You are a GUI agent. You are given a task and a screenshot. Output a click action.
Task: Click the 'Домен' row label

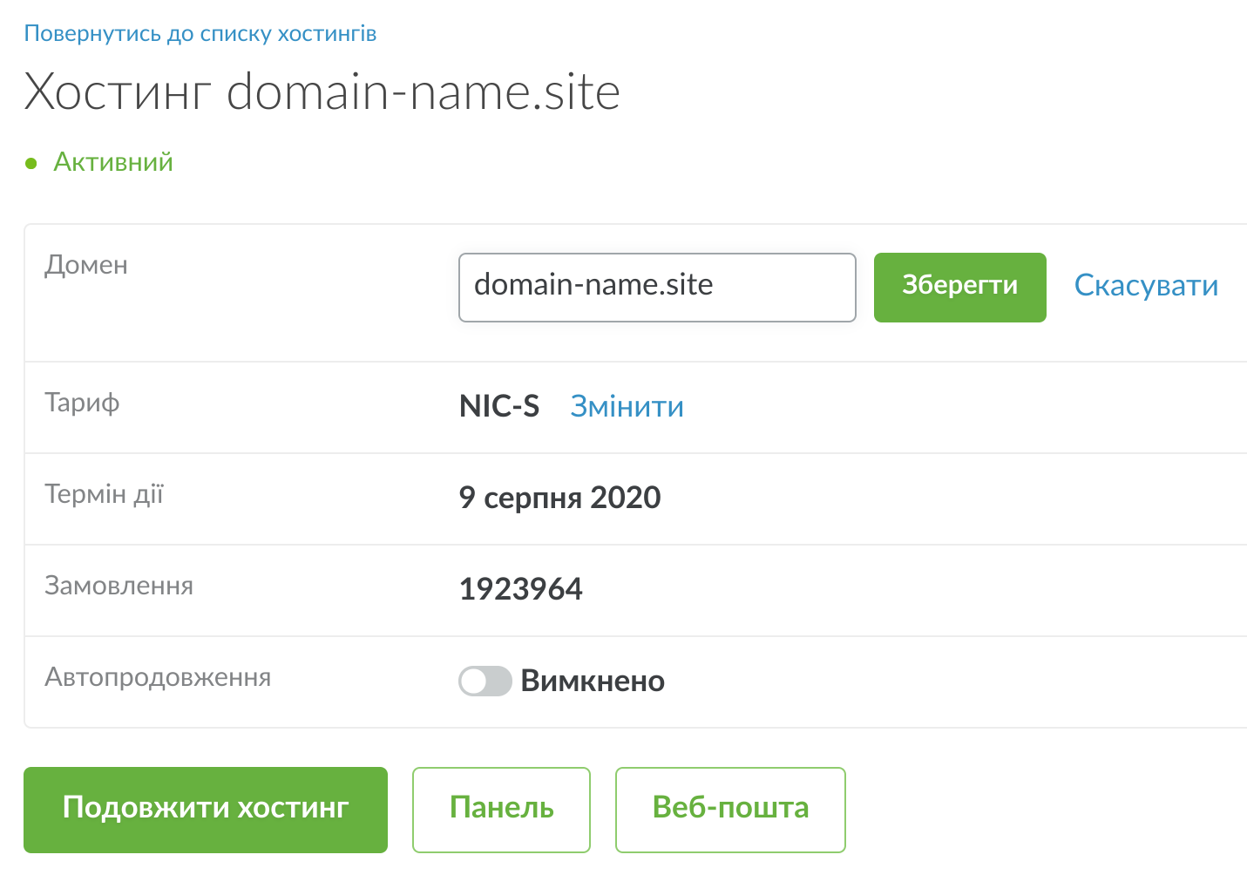coord(86,265)
